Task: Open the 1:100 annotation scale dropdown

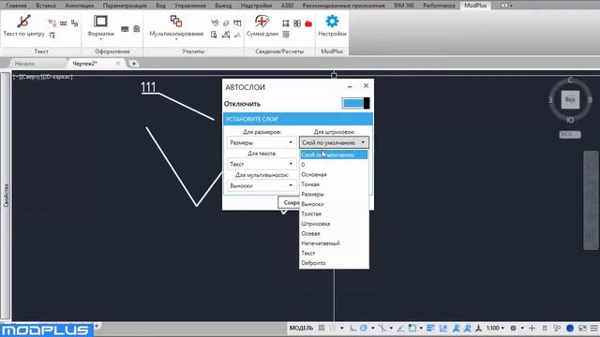Action: click(496, 329)
